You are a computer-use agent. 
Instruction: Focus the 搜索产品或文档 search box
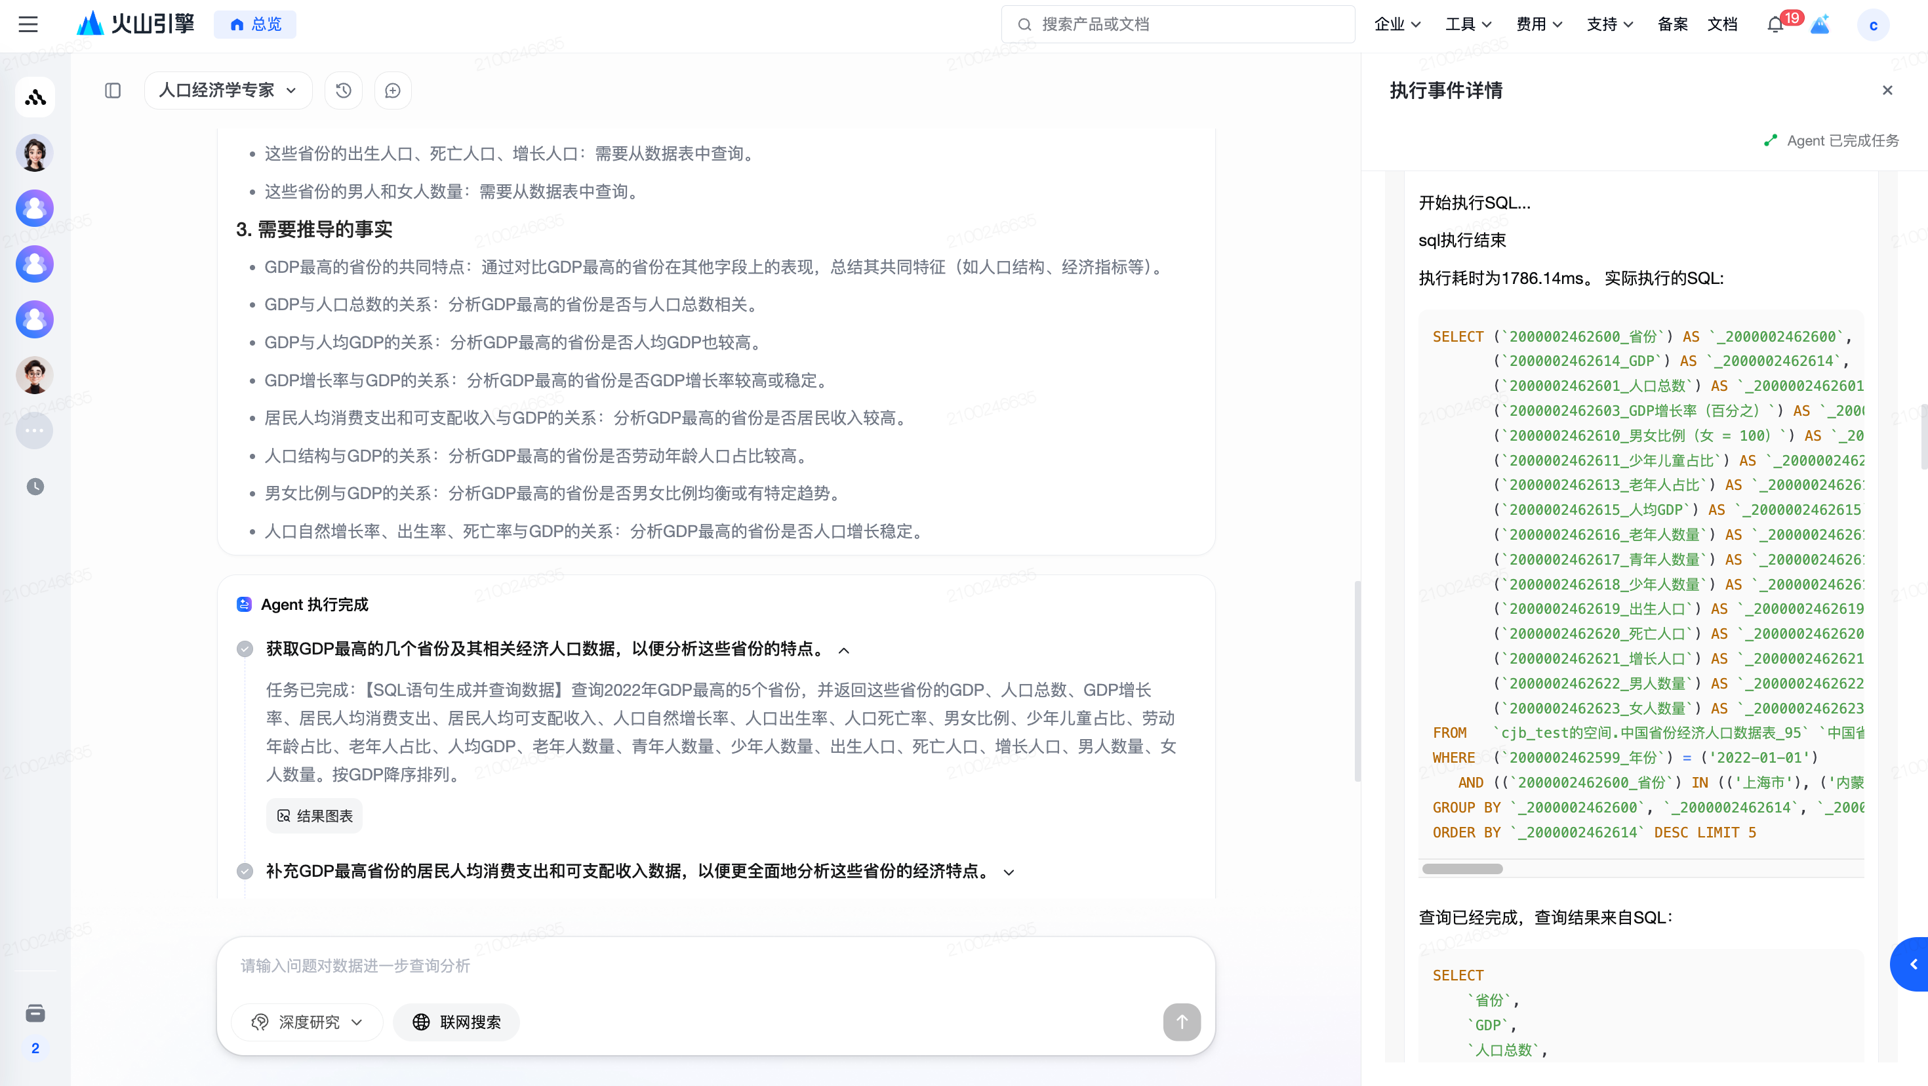coord(1178,24)
